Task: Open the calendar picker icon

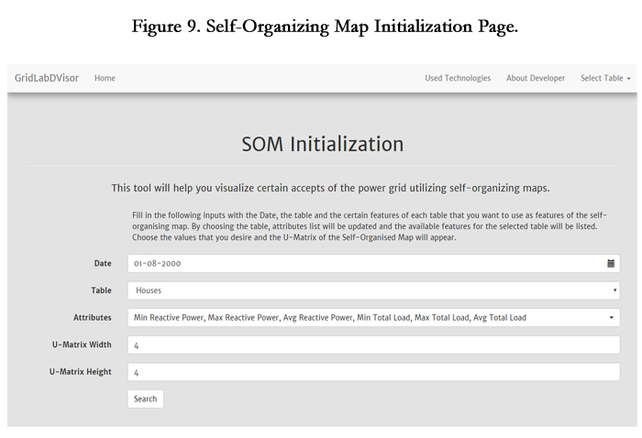Action: click(611, 263)
